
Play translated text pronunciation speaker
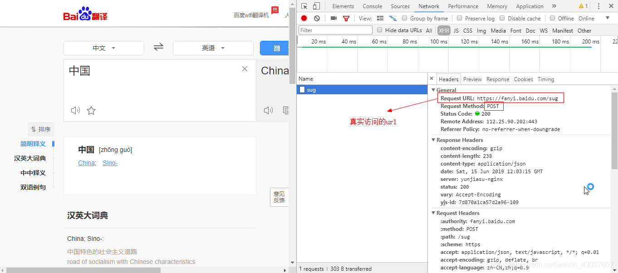click(x=268, y=110)
